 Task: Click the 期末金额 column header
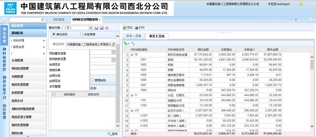coord(270,49)
